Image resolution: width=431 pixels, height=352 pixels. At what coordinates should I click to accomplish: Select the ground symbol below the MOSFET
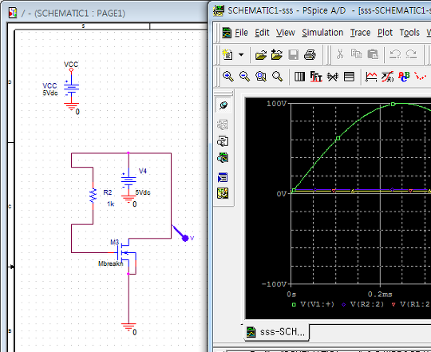click(129, 327)
